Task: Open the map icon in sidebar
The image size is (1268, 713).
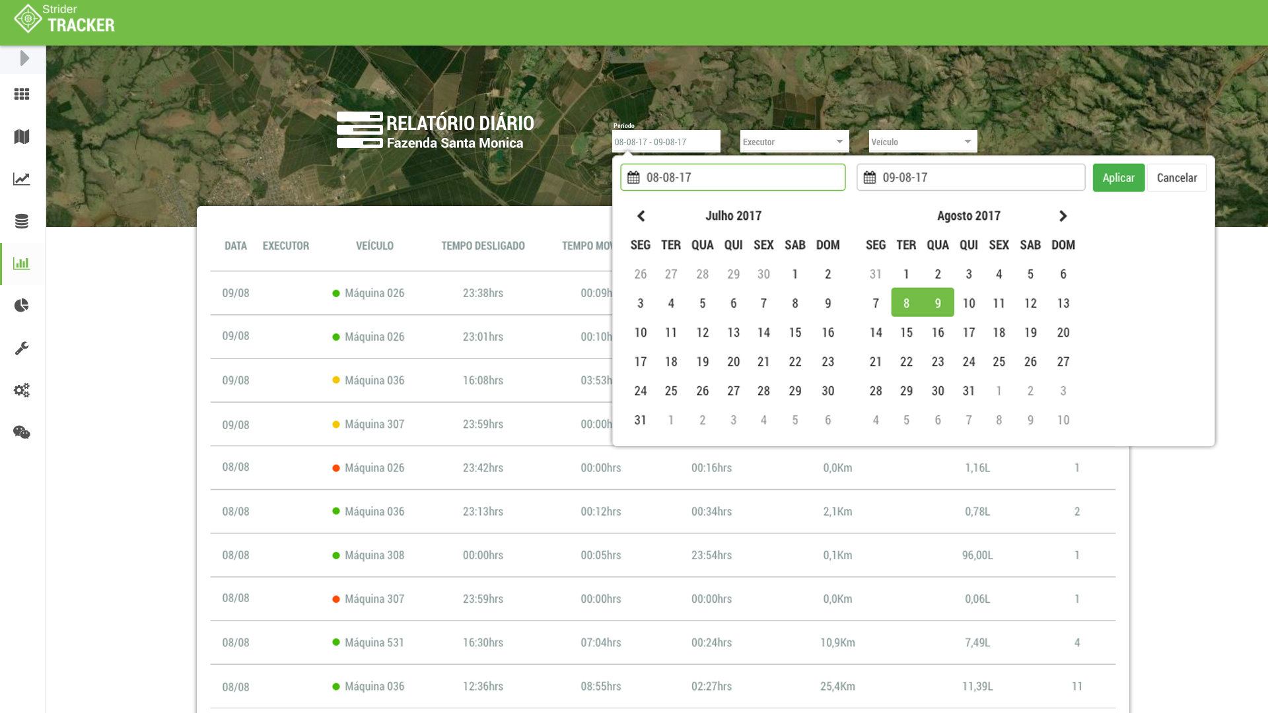Action: (22, 137)
